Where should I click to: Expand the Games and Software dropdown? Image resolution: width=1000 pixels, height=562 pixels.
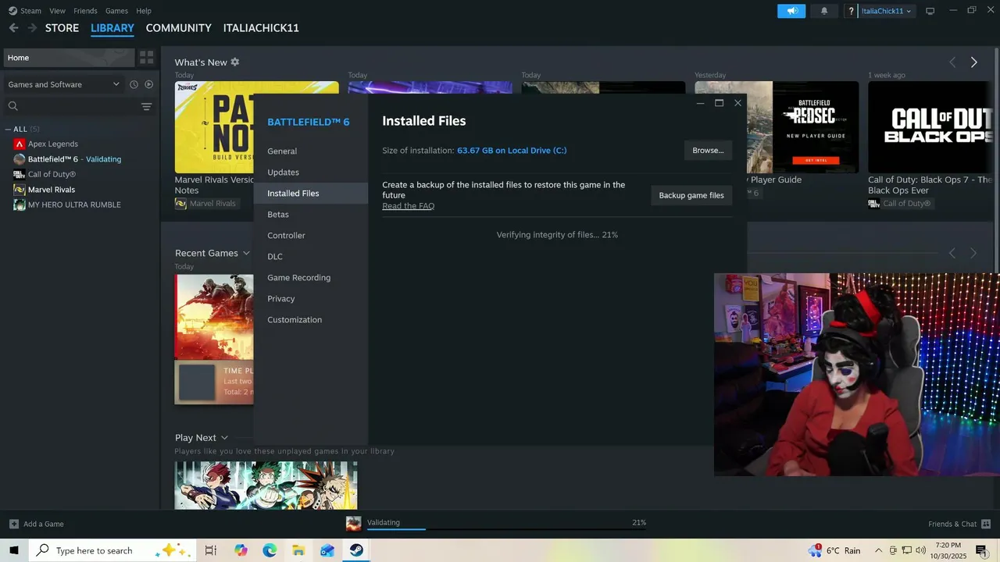click(64, 84)
